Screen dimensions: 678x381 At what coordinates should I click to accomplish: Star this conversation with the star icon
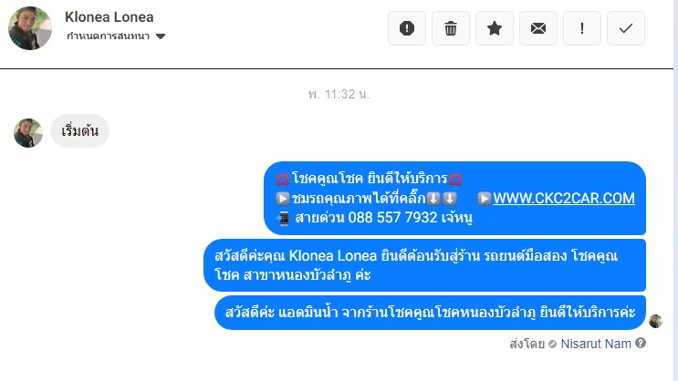point(495,28)
